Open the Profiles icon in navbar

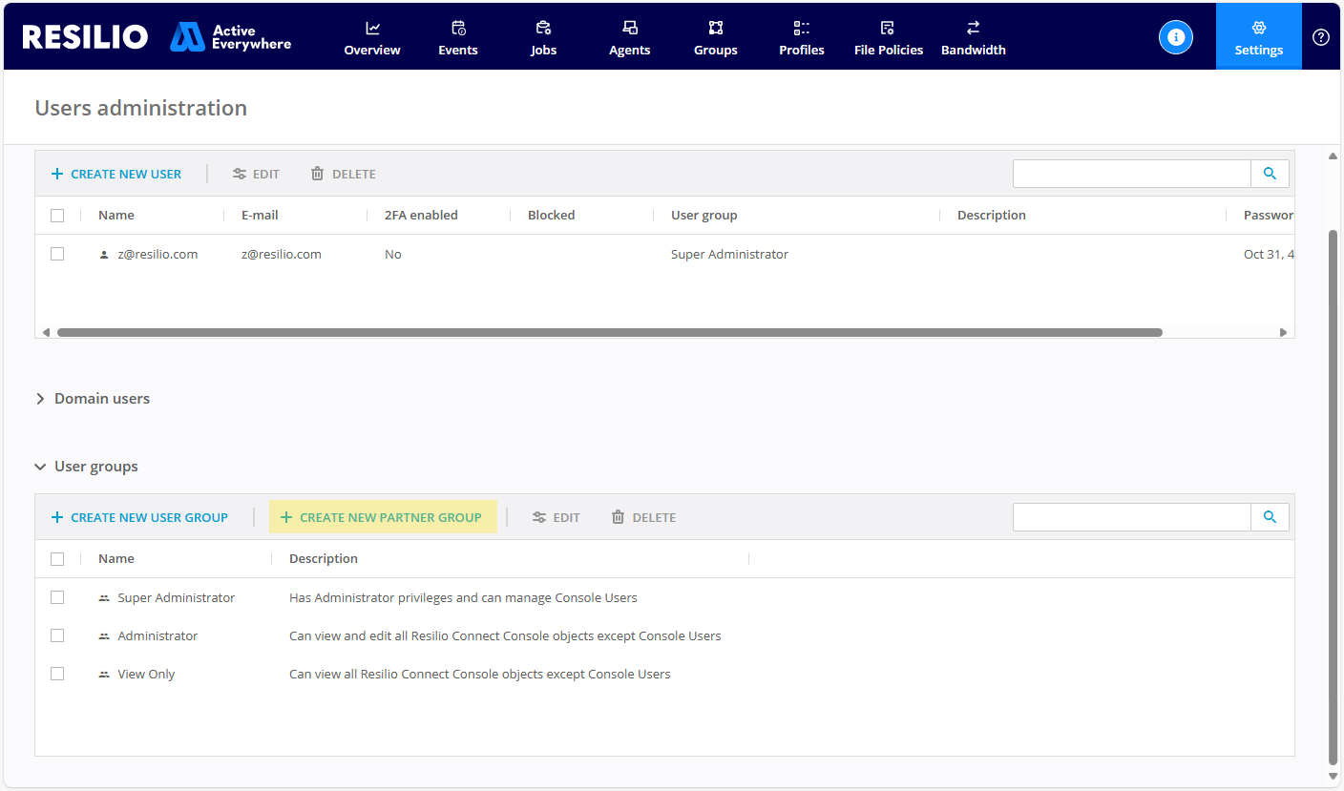click(x=802, y=28)
